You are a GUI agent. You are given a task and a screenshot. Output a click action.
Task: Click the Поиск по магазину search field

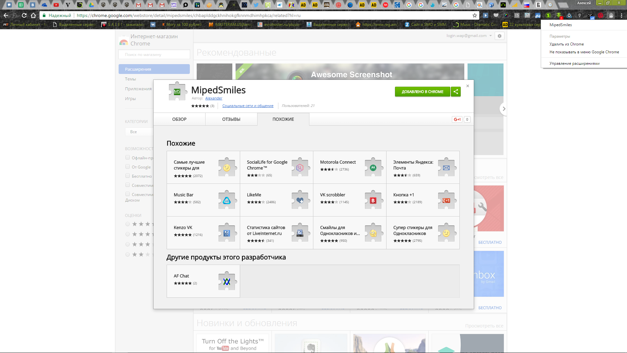coord(154,55)
